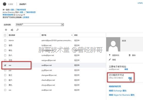Check the box for 李四

click(x=5, y=45)
